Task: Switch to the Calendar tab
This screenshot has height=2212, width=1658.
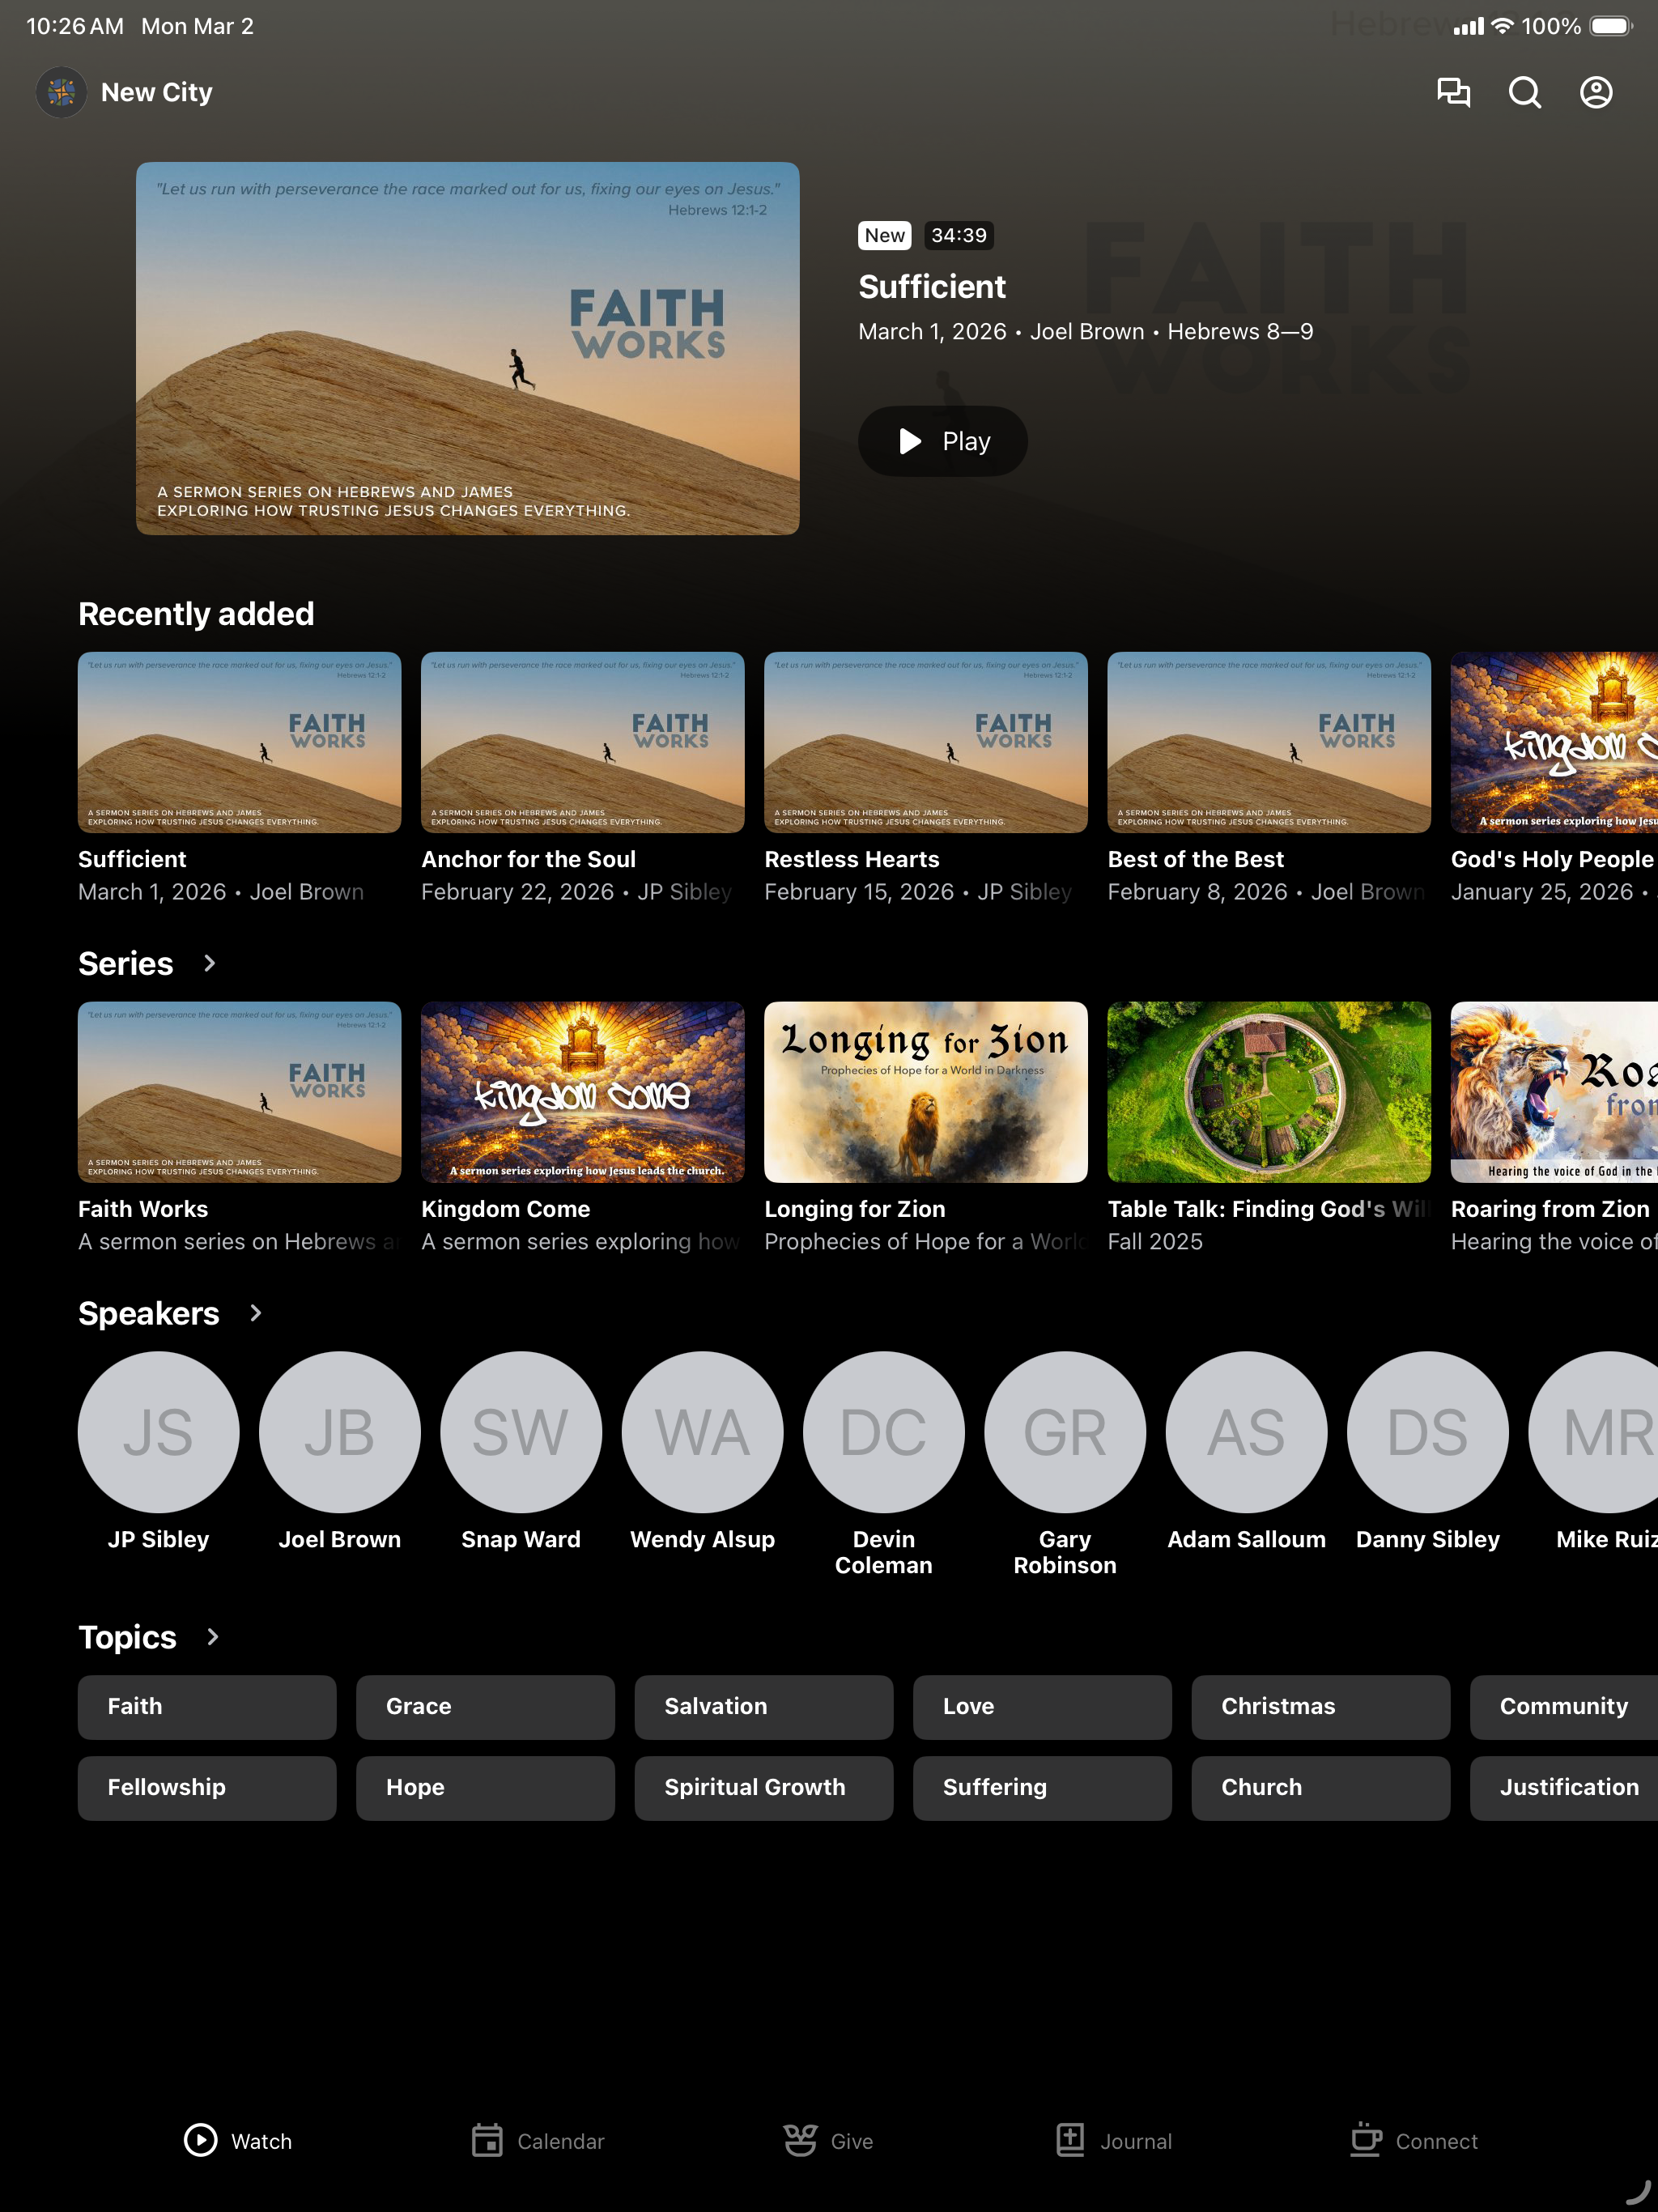Action: point(538,2141)
